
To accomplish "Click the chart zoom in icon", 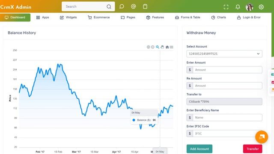I will click(149, 47).
